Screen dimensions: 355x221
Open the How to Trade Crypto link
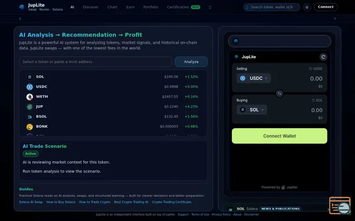pyautogui.click(x=95, y=202)
